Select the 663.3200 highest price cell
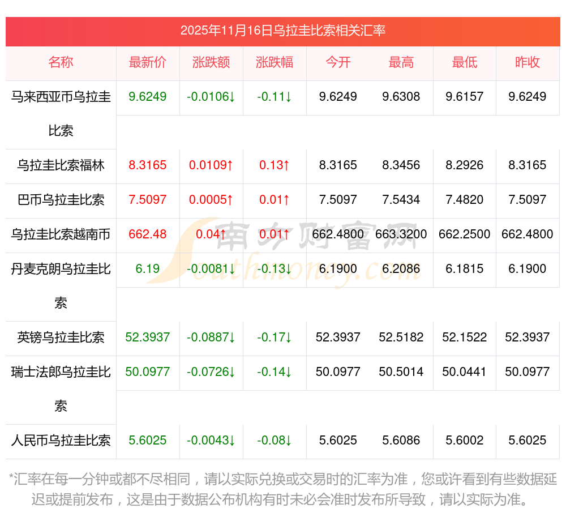The height and width of the screenshot is (517, 566). point(401,234)
